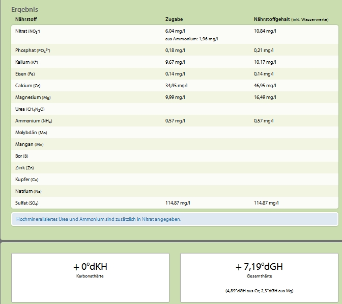
Task: Select the 9,67 mg/l Kalium Zugabe value
Action: coord(175,62)
